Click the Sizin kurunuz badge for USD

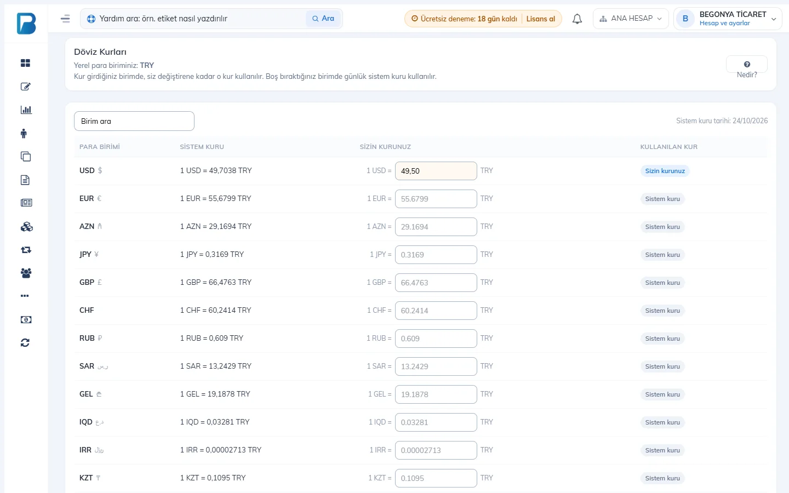665,171
